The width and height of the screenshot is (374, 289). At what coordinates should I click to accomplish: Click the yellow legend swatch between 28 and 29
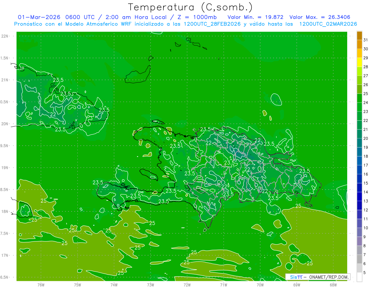[x=359, y=62]
